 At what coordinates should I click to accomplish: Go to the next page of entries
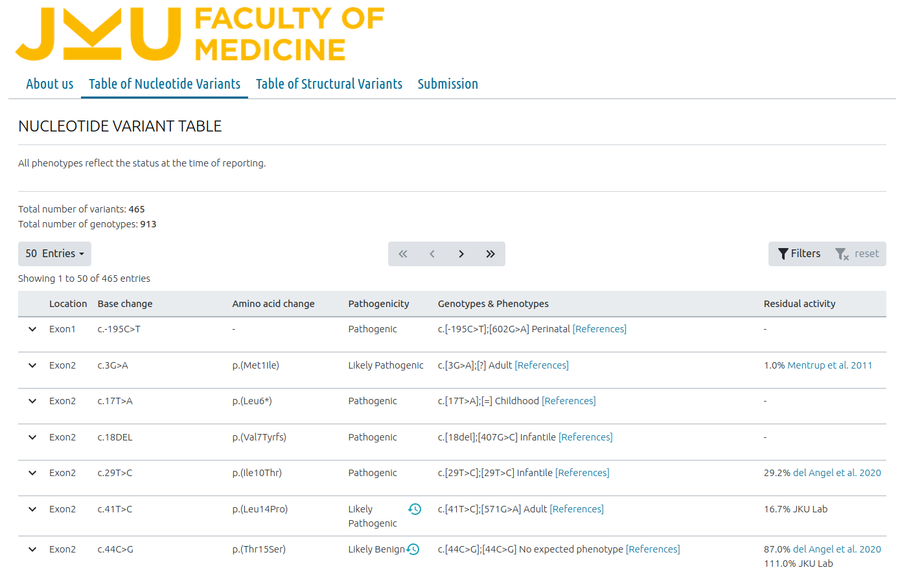(461, 254)
